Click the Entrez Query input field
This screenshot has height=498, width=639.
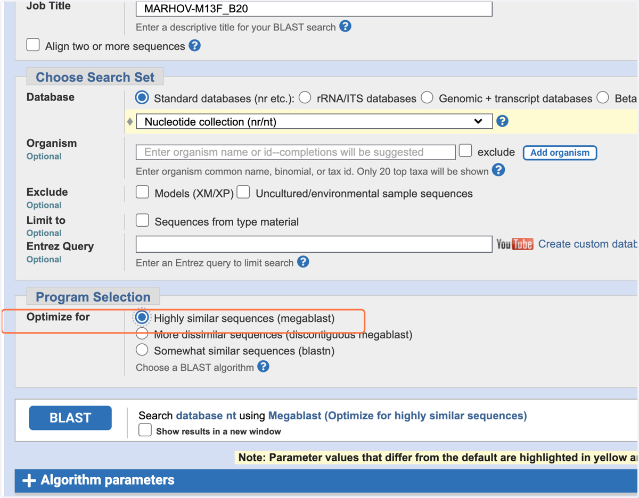tap(314, 244)
